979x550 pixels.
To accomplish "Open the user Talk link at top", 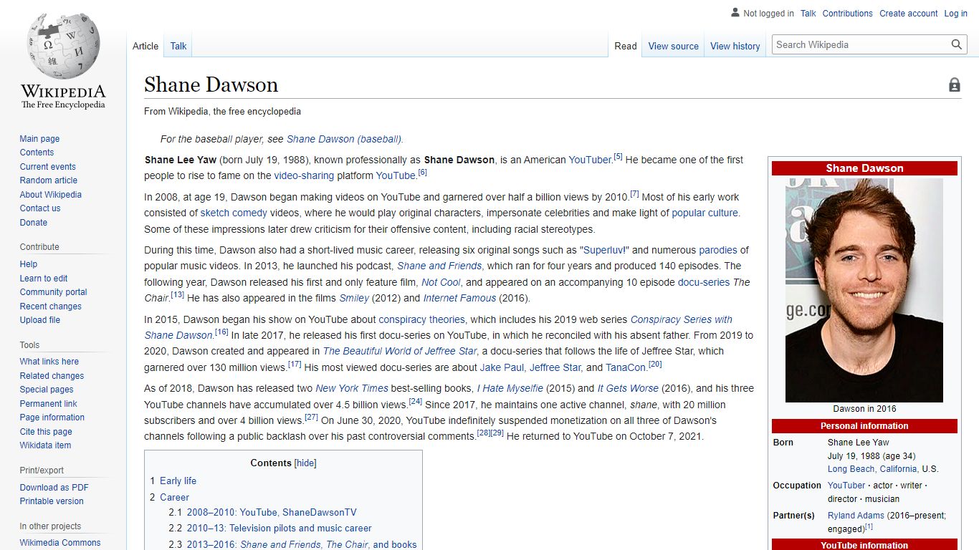I will tap(808, 13).
